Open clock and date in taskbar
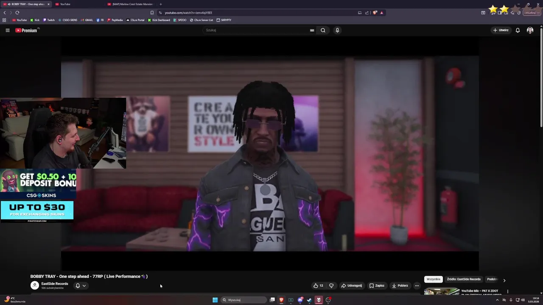543x305 pixels. 533,300
